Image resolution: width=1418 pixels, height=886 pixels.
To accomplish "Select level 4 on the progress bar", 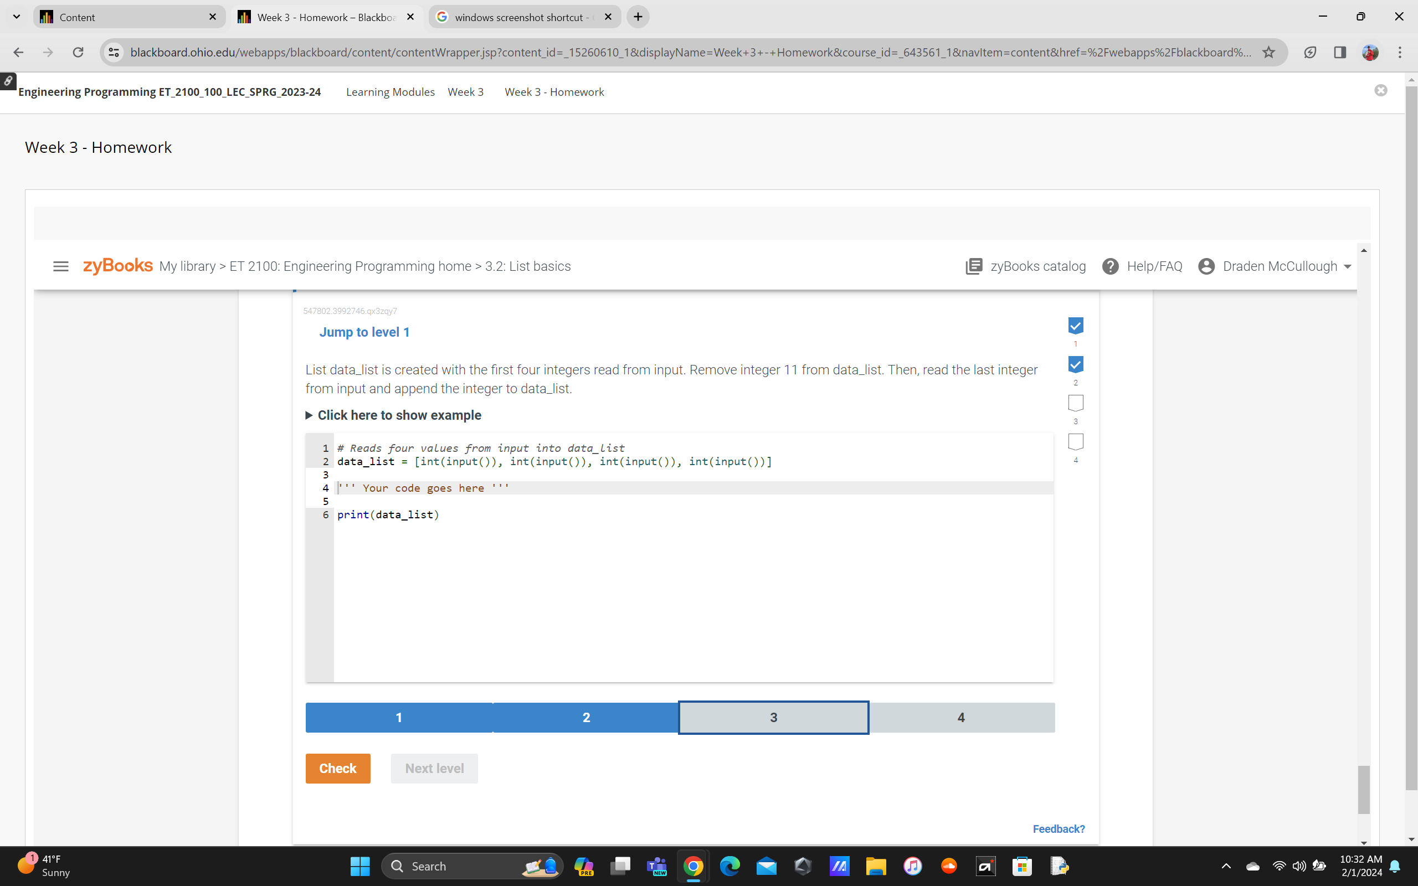I will [x=961, y=717].
